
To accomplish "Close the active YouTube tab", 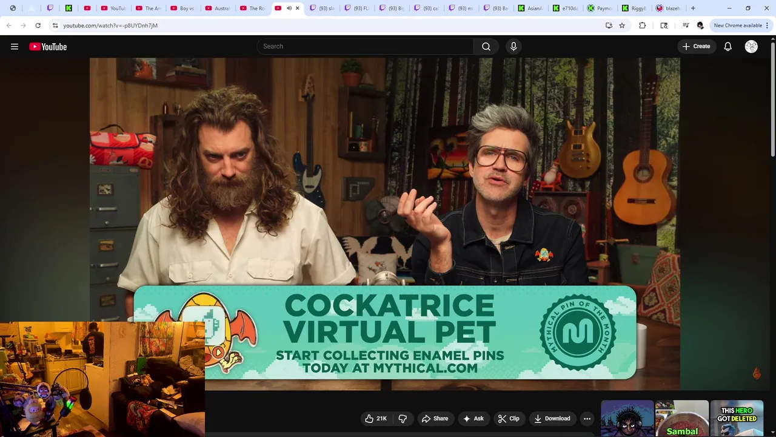I will tap(297, 8).
